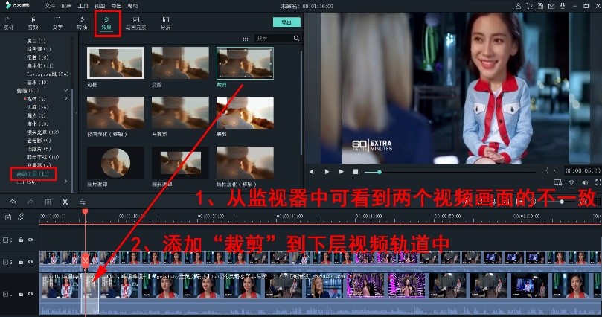Click the effects search field
The width and height of the screenshot is (602, 317).
coord(274,39)
